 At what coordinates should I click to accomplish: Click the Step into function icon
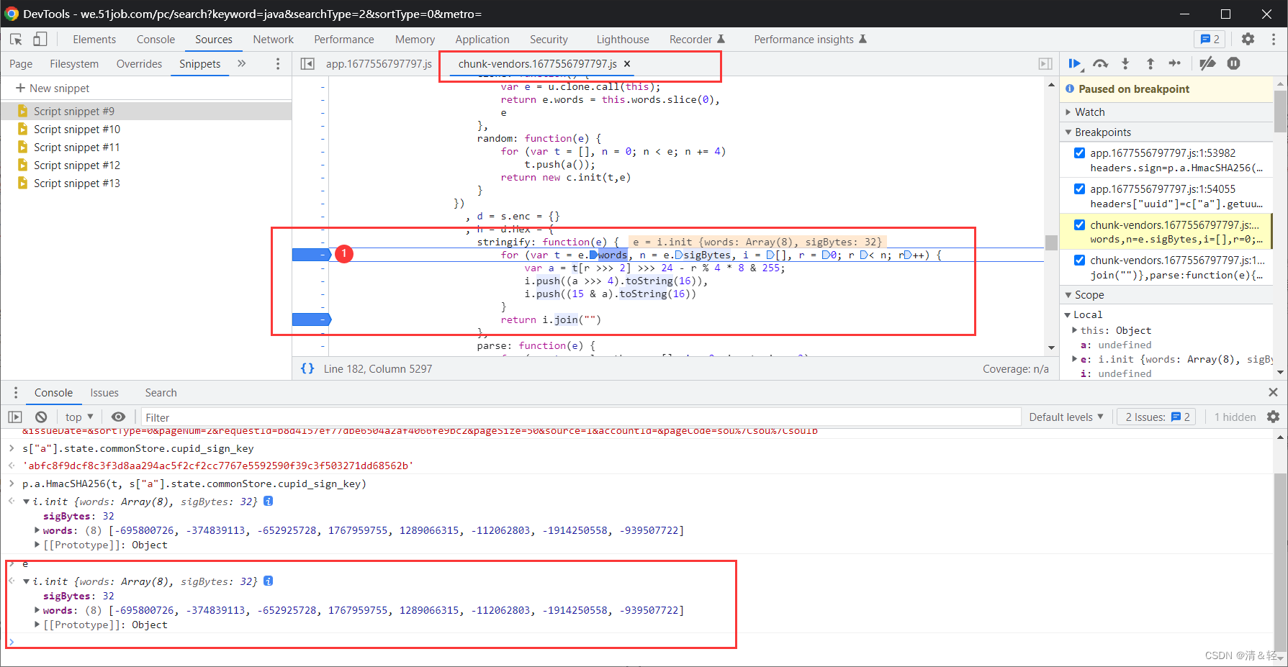click(x=1125, y=64)
